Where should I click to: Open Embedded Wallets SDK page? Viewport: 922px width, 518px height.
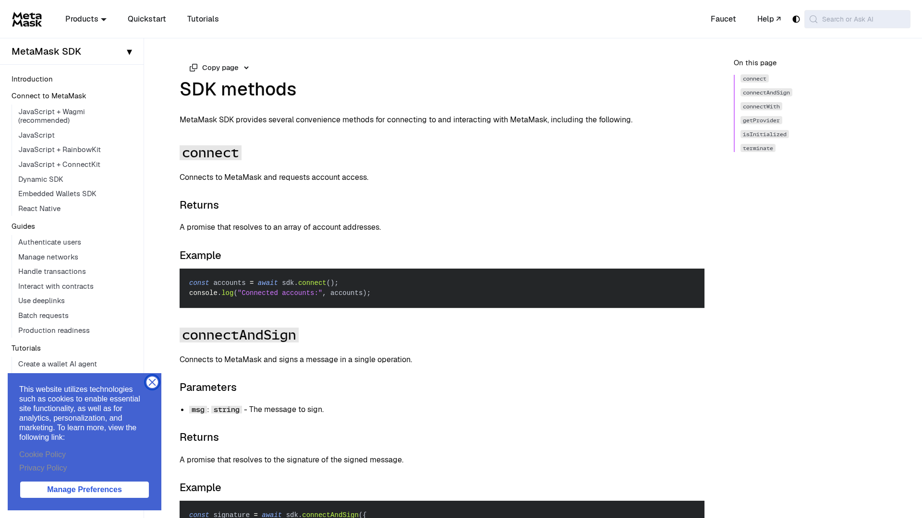(57, 194)
